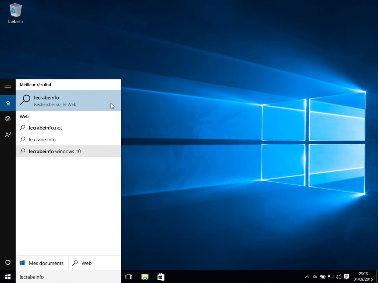This screenshot has width=378, height=283.
Task: Choose the lecrabeinfo.net suggestion
Action: point(68,128)
